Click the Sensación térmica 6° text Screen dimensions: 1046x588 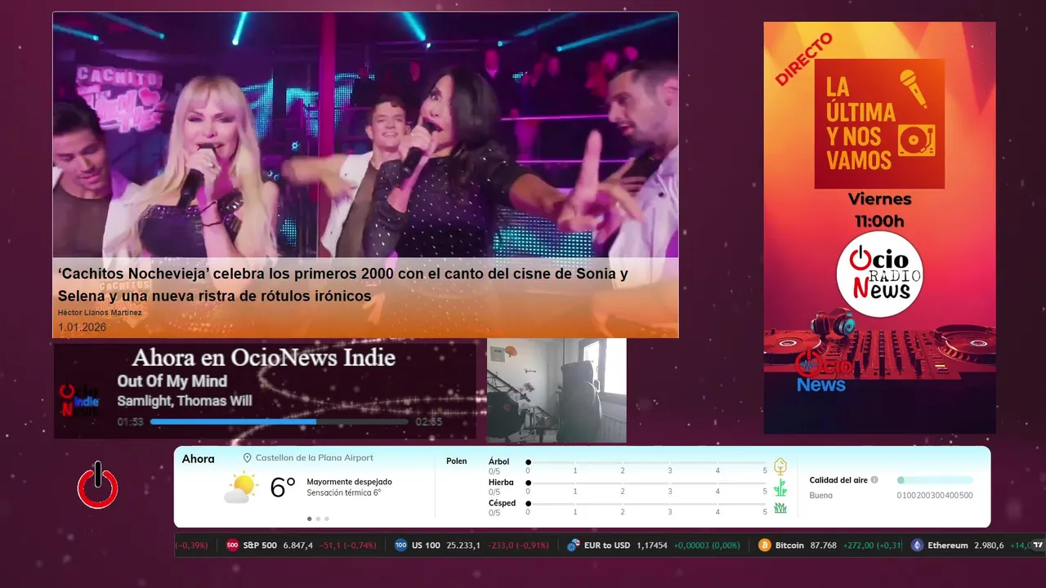(343, 492)
